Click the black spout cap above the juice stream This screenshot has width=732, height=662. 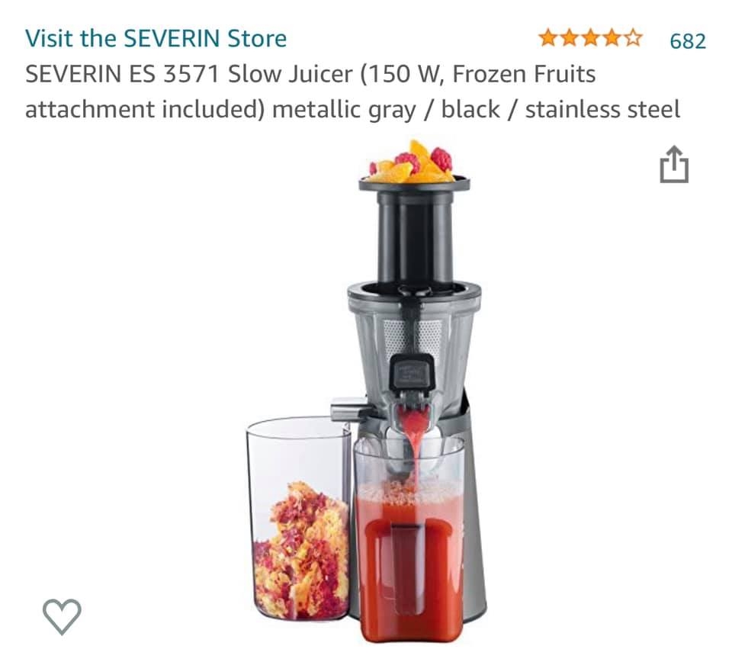tap(413, 371)
